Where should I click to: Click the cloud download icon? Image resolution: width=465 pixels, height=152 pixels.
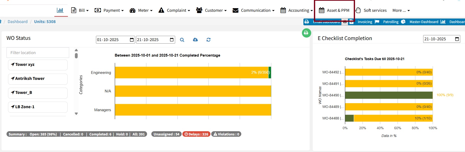pos(195,40)
